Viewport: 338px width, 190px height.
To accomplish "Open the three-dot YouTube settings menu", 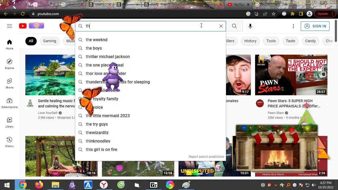I will [293, 26].
